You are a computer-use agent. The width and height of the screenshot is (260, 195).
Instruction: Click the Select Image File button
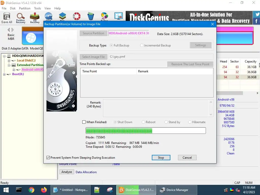[93, 57]
